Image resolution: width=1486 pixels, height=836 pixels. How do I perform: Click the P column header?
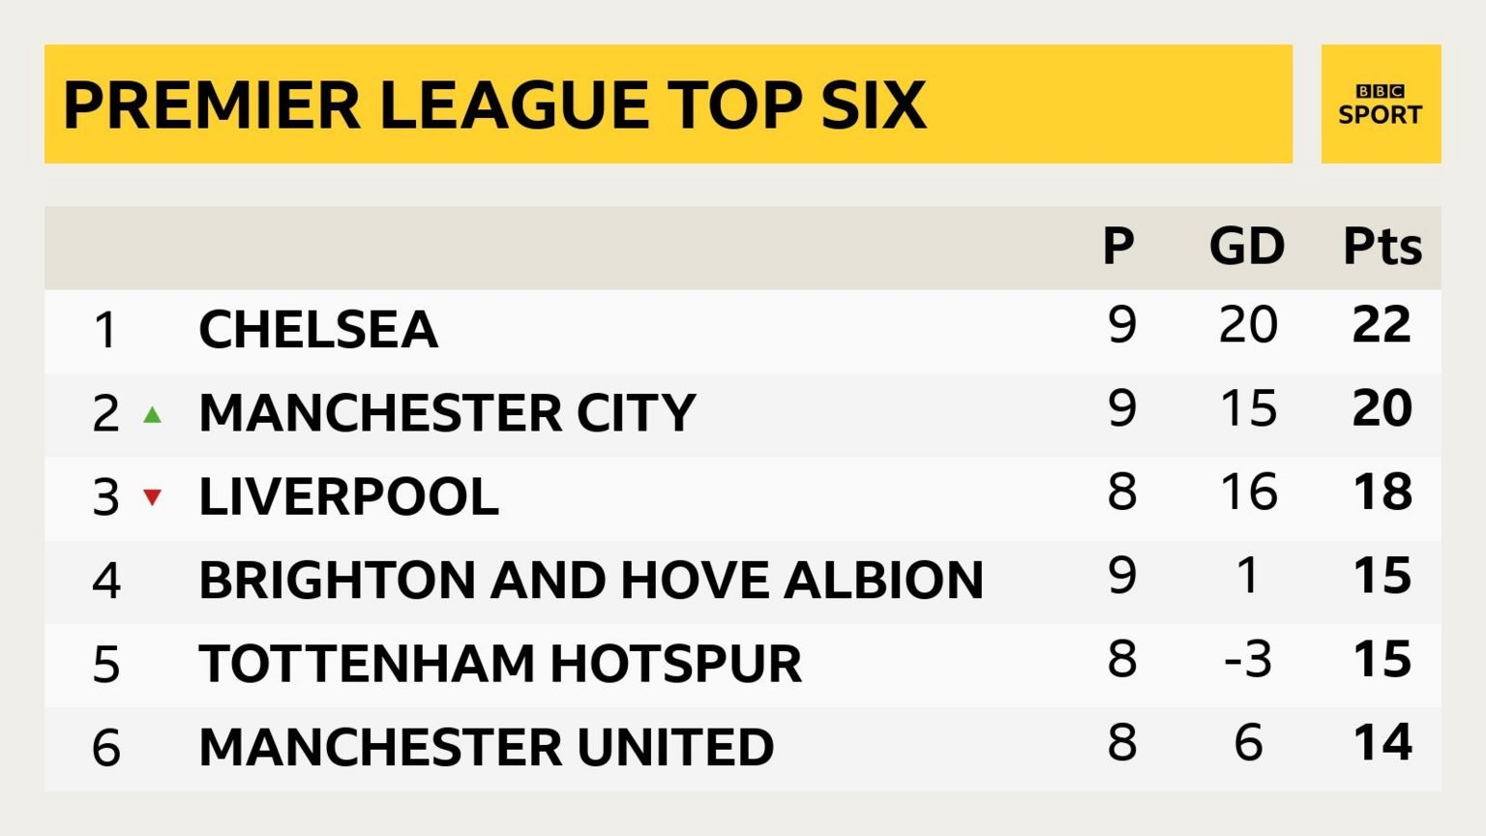(1118, 247)
